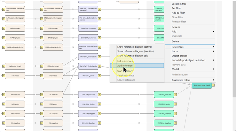Click the HP badge beside STG.Products
The width and height of the screenshot is (237, 132).
(41, 95)
